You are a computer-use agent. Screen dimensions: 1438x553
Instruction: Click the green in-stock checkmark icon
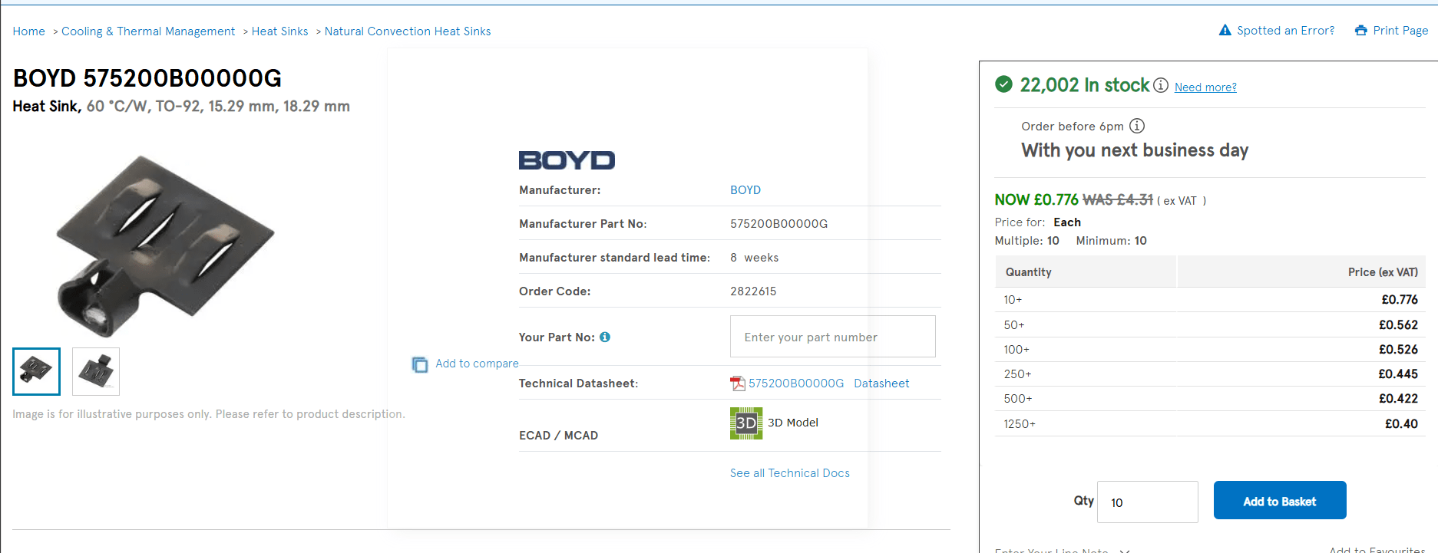pos(1003,84)
